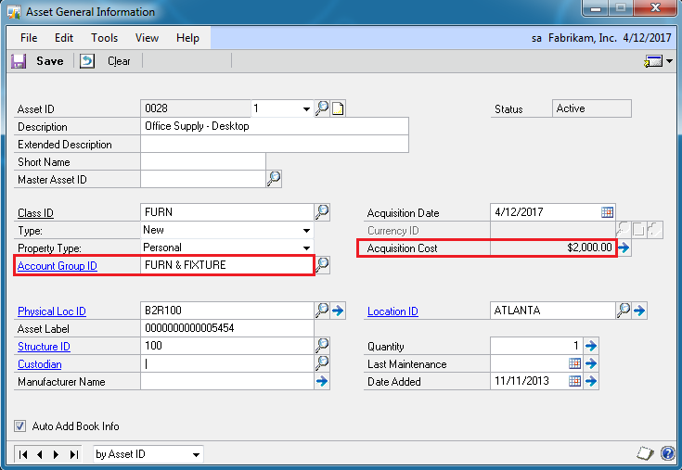682x470 pixels.
Task: Click the Asset ID note icon
Action: (x=338, y=108)
